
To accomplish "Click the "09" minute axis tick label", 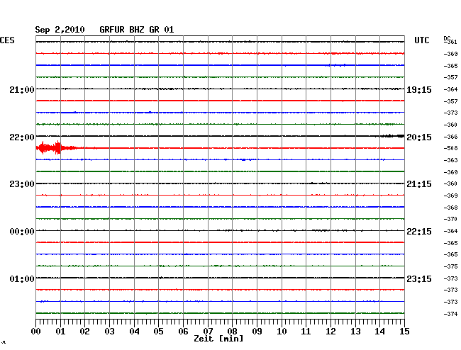I will [x=257, y=332].
